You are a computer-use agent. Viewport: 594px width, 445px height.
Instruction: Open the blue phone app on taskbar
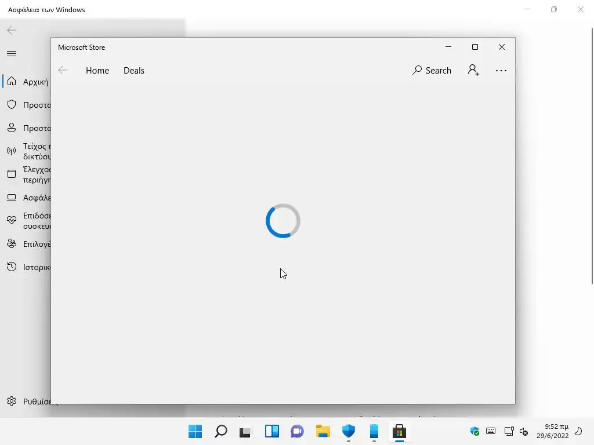374,431
